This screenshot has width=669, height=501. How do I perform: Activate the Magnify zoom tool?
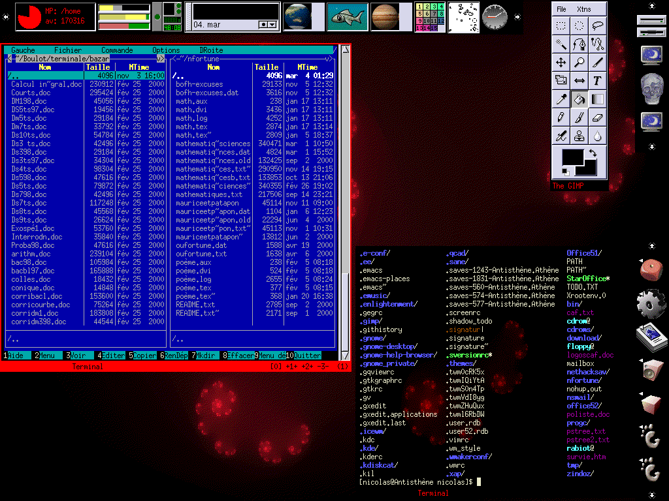coord(579,63)
